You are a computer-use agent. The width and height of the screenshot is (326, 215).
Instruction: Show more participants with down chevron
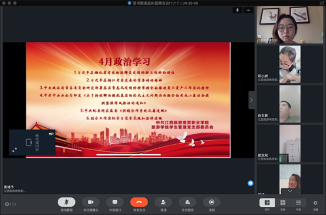pyautogui.click(x=290, y=191)
